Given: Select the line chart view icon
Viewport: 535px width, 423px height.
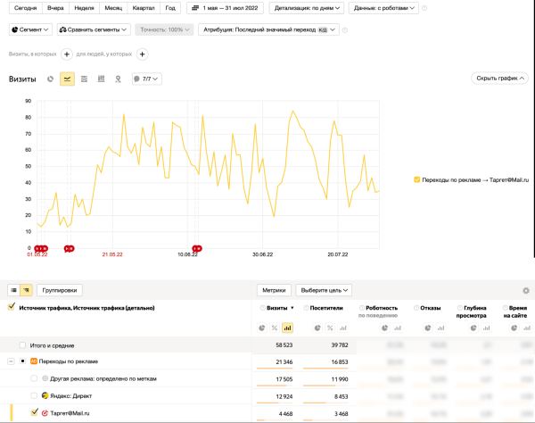Looking at the screenshot, I should [x=67, y=79].
